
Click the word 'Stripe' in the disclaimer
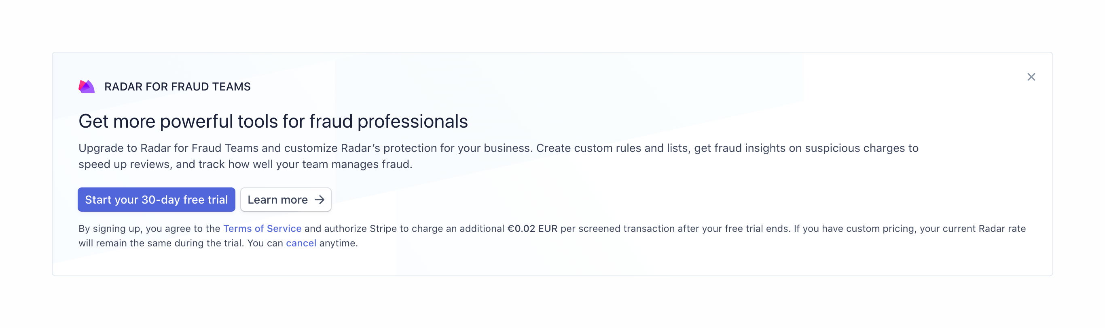coord(383,229)
